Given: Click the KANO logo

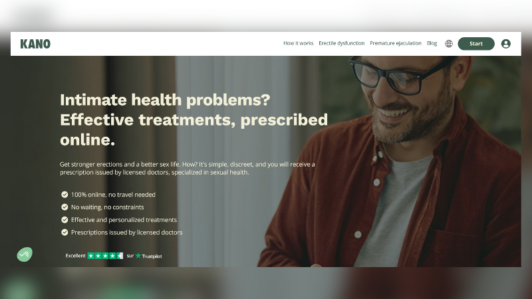Looking at the screenshot, I should click(35, 44).
